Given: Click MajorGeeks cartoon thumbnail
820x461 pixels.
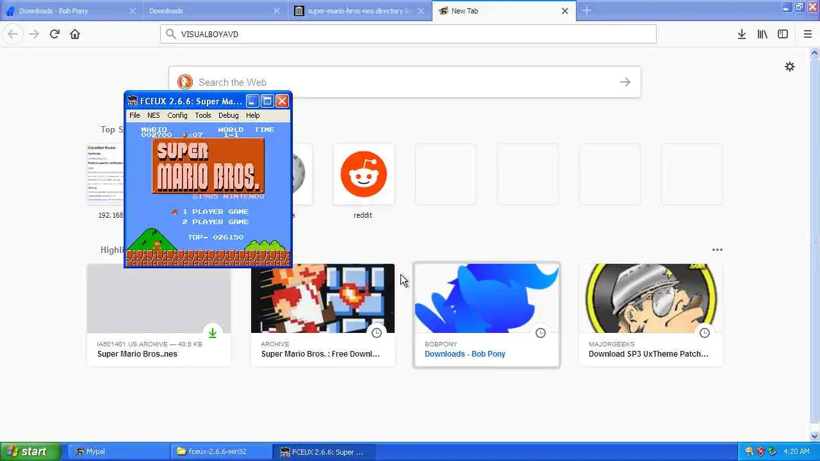Looking at the screenshot, I should pos(651,298).
